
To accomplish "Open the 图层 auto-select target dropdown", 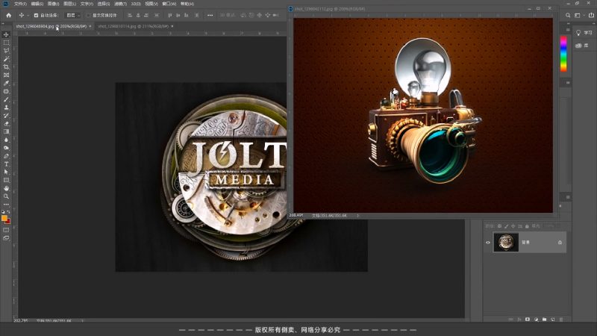I will [72, 15].
